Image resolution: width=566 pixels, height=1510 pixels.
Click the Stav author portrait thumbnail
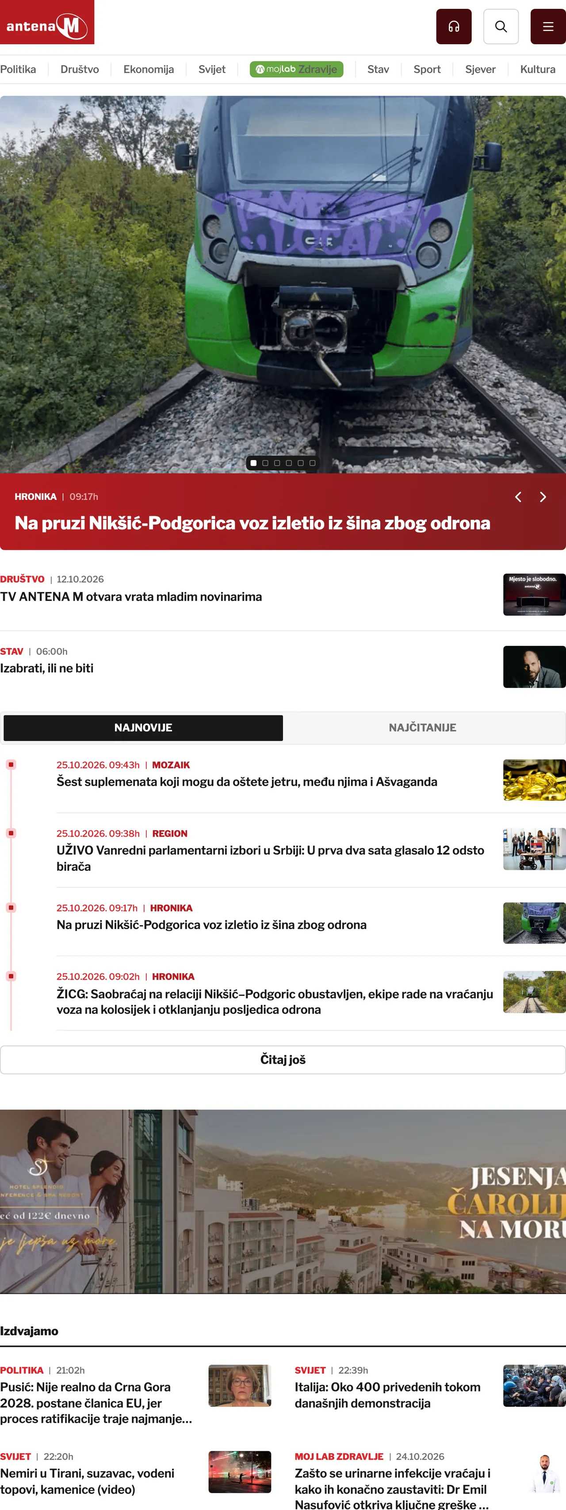tap(534, 667)
